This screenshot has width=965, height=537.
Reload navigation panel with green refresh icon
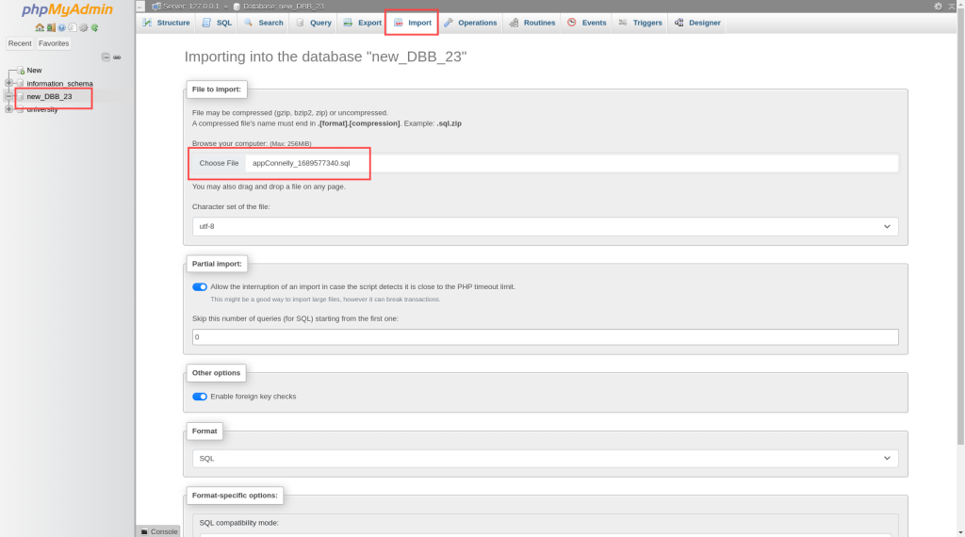[95, 27]
